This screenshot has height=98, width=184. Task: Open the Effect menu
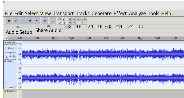[x=120, y=14]
